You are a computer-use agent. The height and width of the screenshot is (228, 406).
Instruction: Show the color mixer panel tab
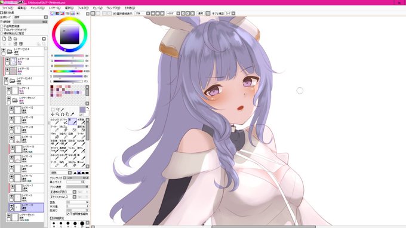(67, 14)
